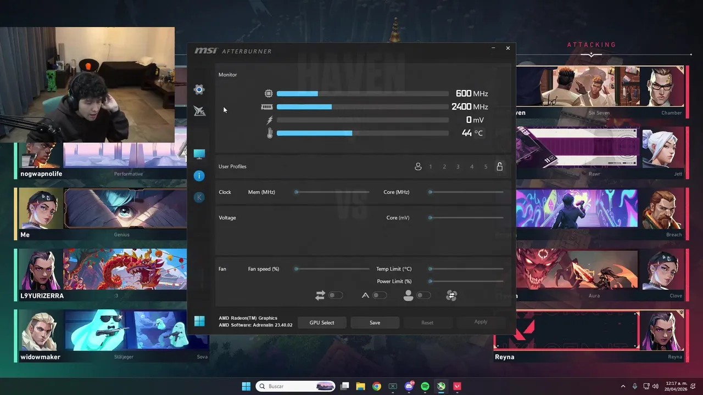This screenshot has height=395, width=703.
Task: Click the Fan speed (%) slider
Action: [x=332, y=269]
